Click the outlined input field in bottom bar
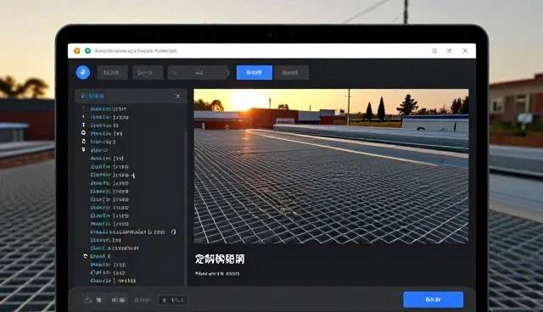This screenshot has height=312, width=543. point(173,300)
